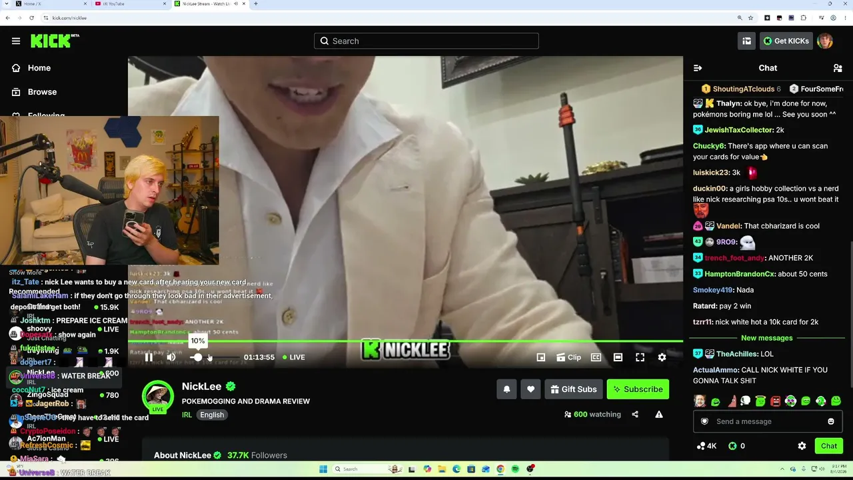This screenshot has height=480, width=853.
Task: Open NickLee's channel avatar
Action: [158, 396]
